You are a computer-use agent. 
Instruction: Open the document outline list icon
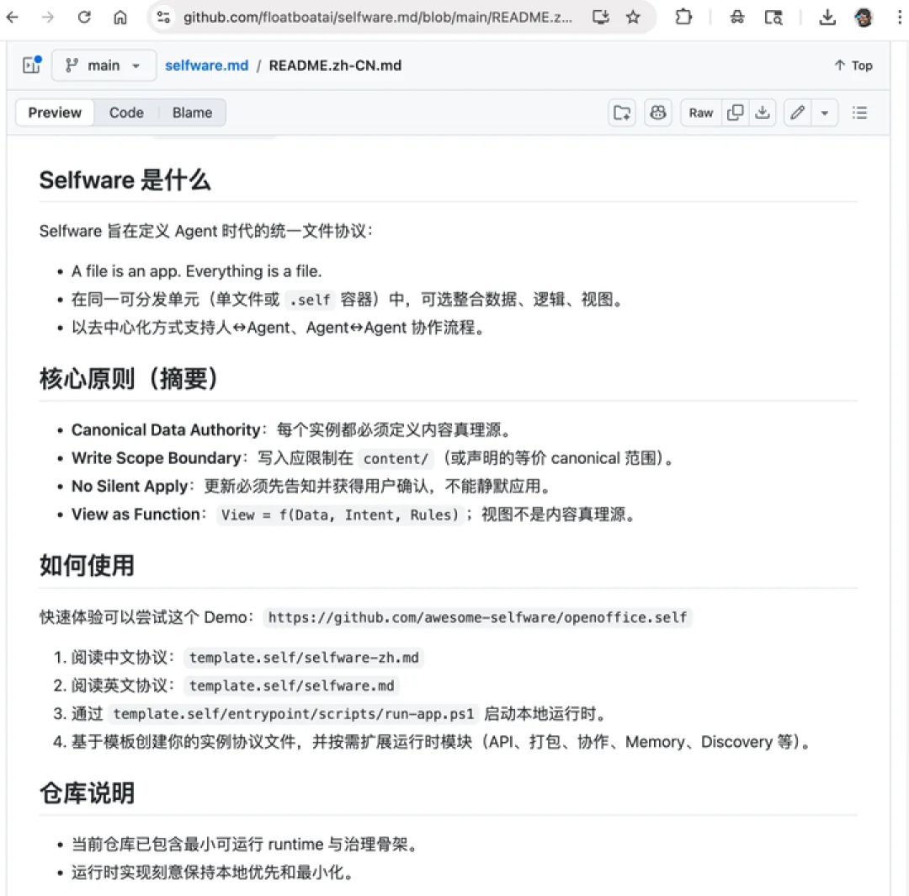859,113
